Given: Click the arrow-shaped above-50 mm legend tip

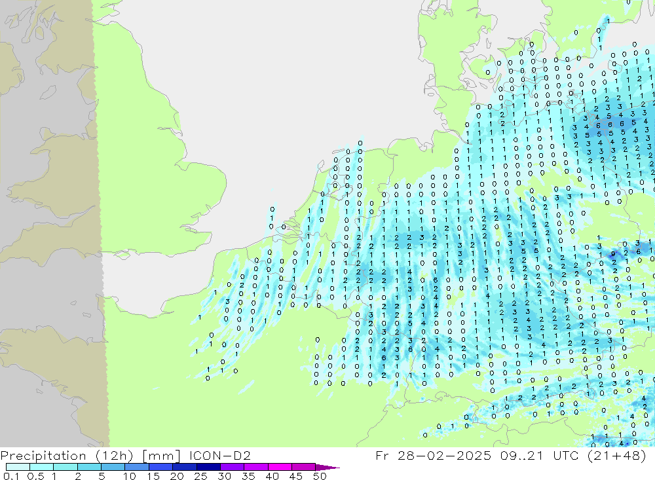Looking at the screenshot, I should (327, 468).
